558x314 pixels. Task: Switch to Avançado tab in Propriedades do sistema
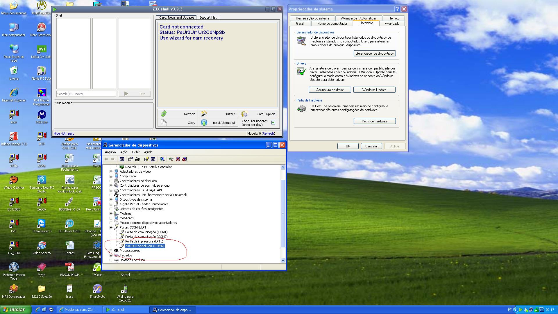(392, 24)
